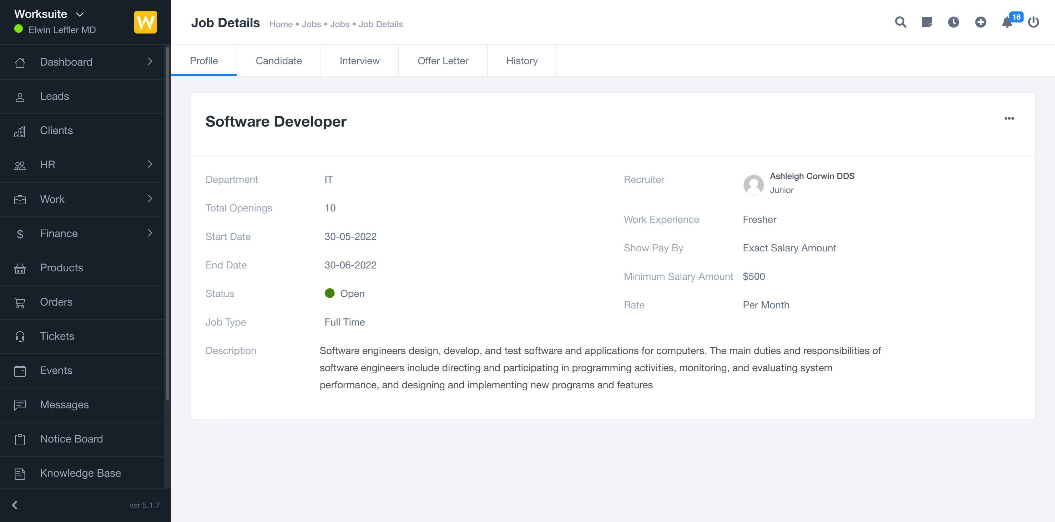1055x522 pixels.
Task: Click the plus add-new icon
Action: click(980, 22)
